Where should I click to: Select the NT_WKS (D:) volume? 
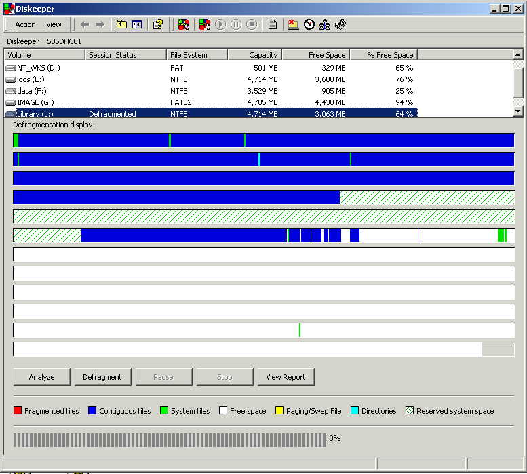pos(38,68)
